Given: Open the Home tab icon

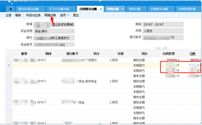Looking at the screenshot, I should (10, 9).
